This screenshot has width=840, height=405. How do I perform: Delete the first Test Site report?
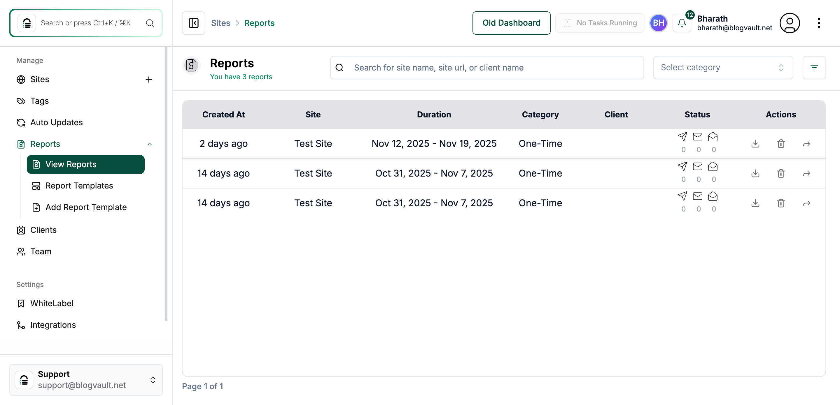coord(781,143)
